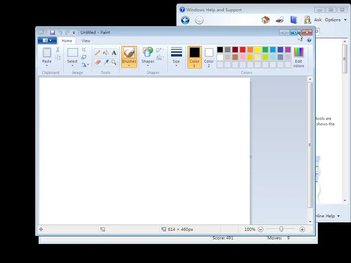Click the Save icon in quick access toolbar

point(52,33)
